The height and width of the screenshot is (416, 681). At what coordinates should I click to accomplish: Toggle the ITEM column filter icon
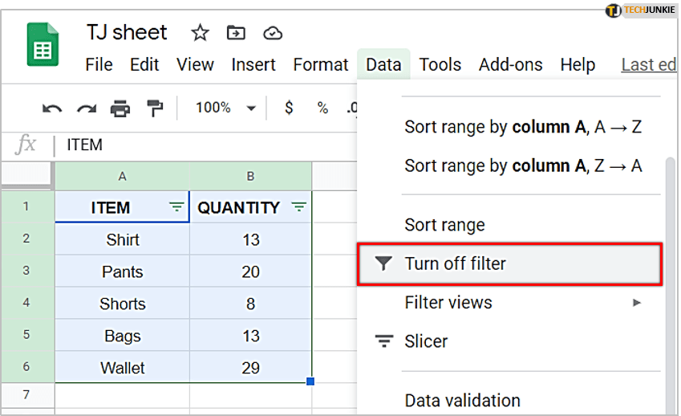pyautogui.click(x=176, y=207)
